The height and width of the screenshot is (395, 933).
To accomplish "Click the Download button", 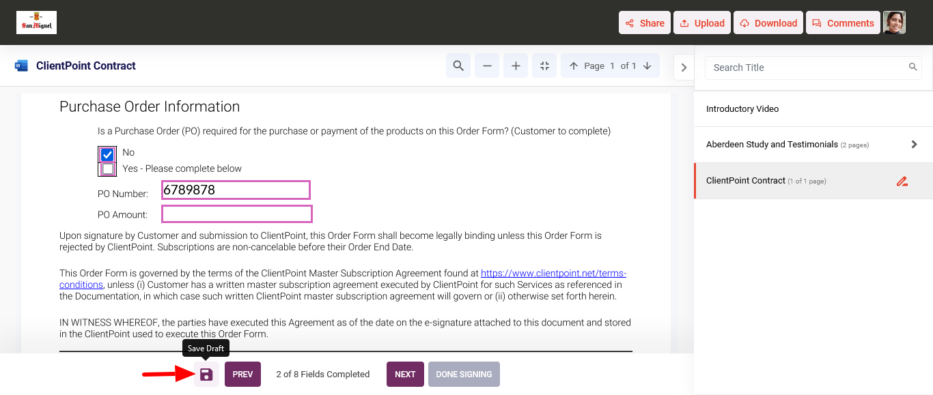I will pyautogui.click(x=768, y=23).
